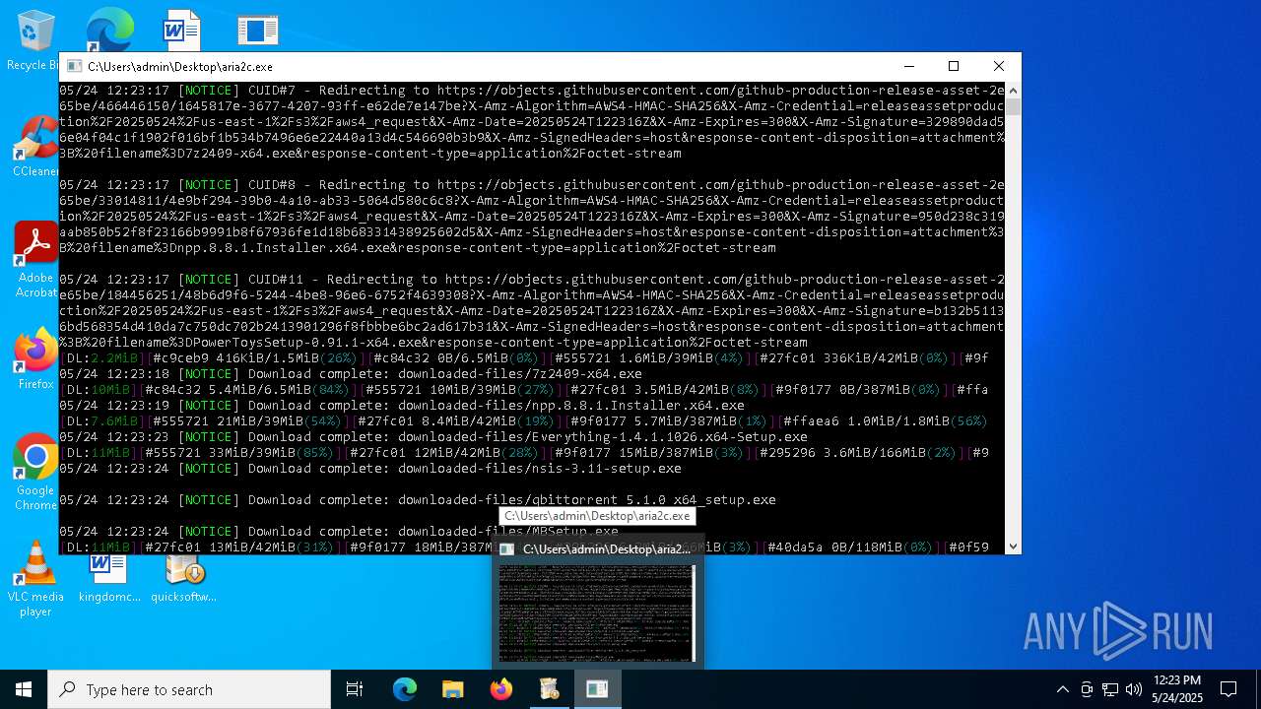1261x709 pixels.
Task: Open the clock showing 12:23 PM
Action: click(x=1177, y=689)
